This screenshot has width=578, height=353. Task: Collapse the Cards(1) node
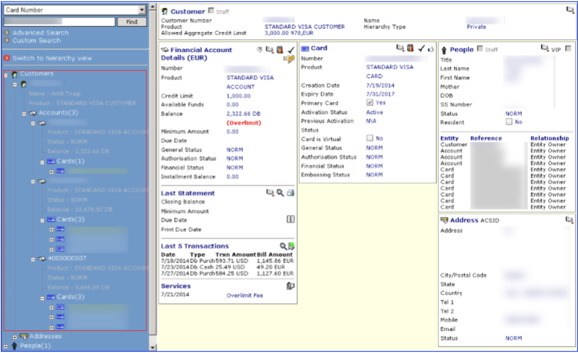(x=42, y=162)
